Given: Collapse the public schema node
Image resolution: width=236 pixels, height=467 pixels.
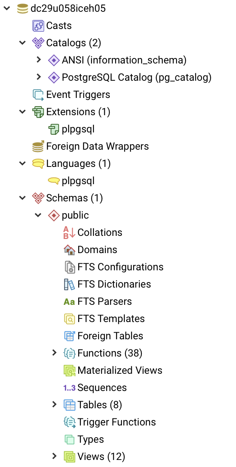Looking at the screenshot, I should pyautogui.click(x=38, y=215).
